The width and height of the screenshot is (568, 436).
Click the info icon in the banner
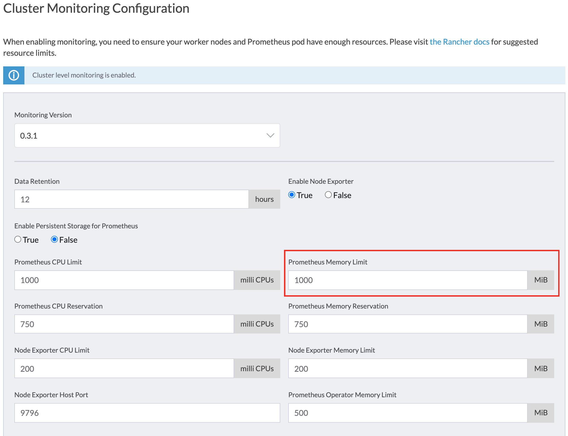pos(14,75)
